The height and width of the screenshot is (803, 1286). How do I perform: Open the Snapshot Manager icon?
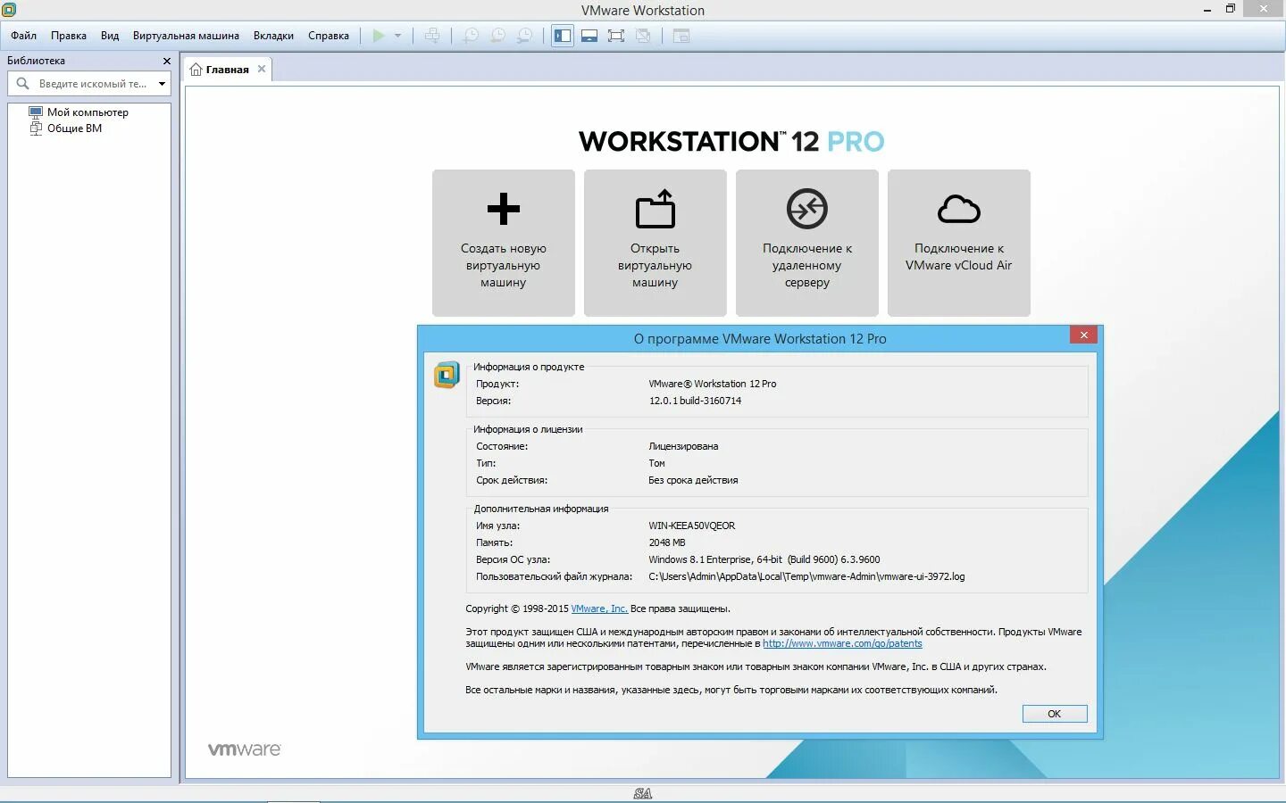[x=526, y=36]
